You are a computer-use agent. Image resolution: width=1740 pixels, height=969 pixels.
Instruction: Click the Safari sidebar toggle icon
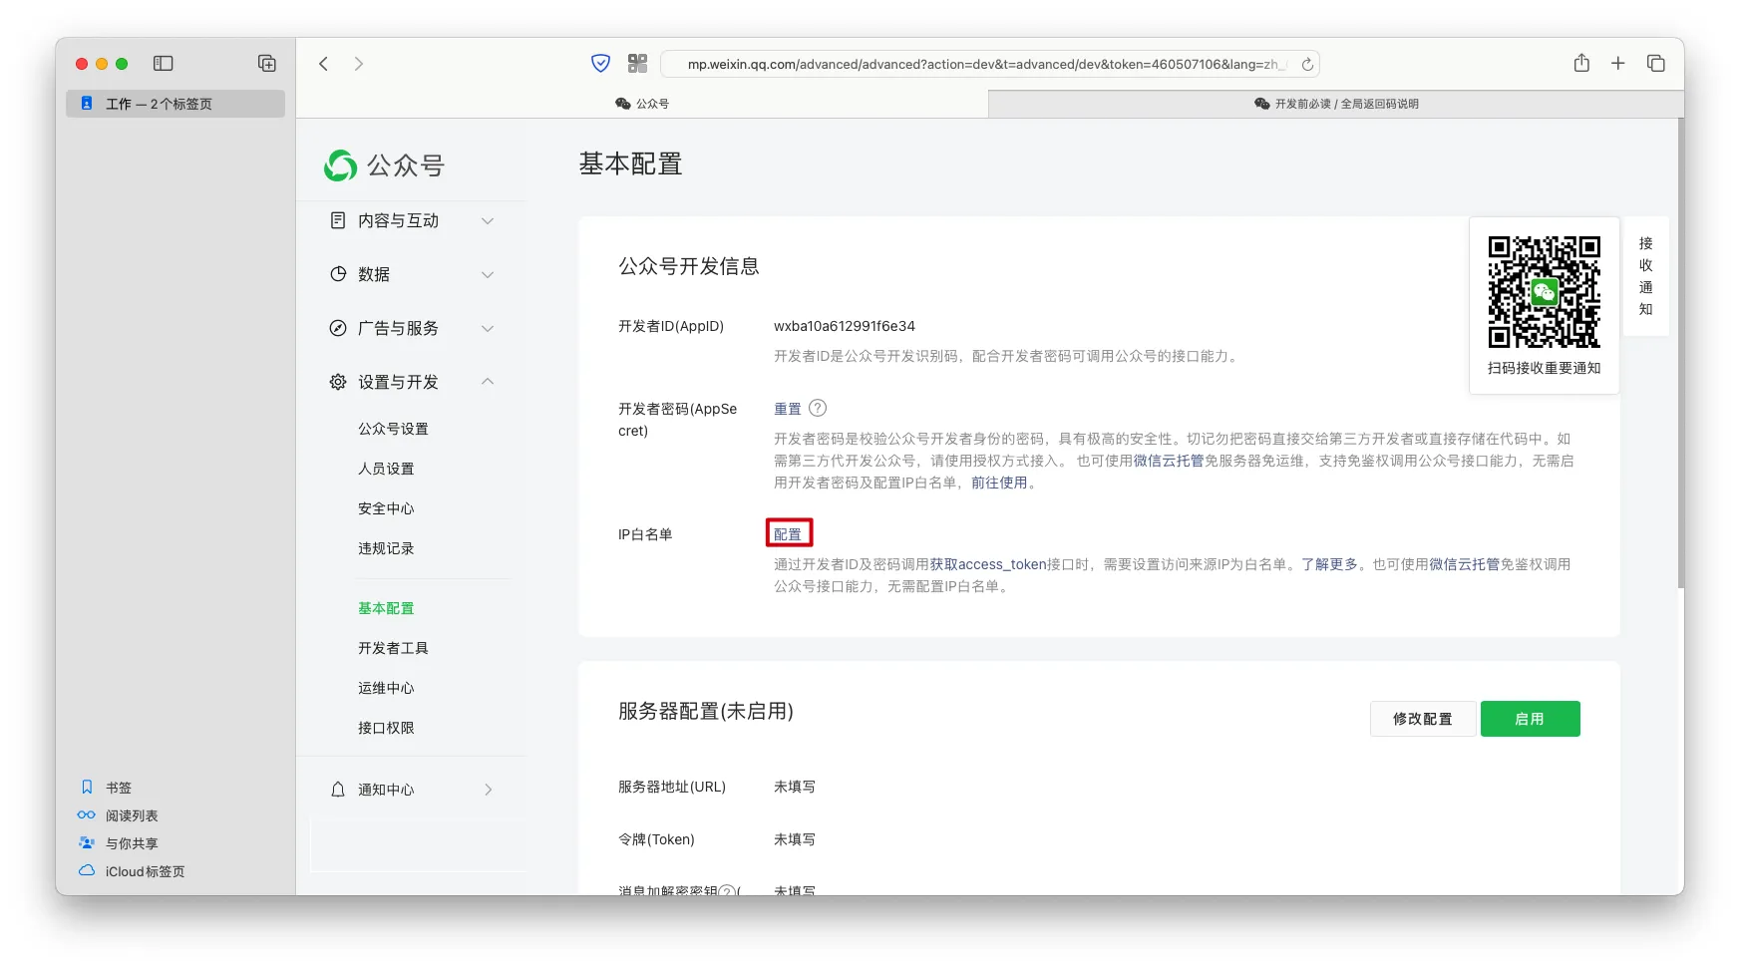[164, 64]
